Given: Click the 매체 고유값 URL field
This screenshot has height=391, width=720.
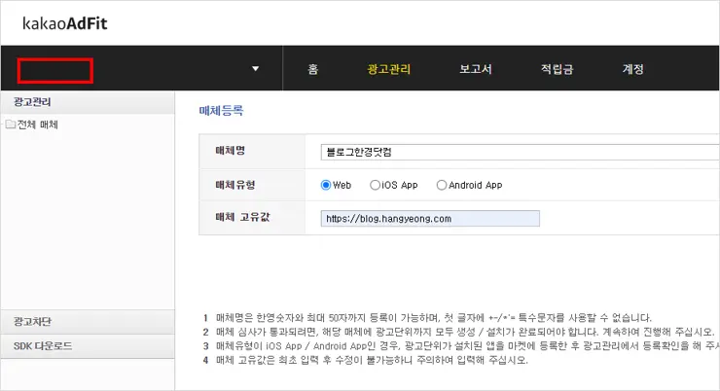Looking at the screenshot, I should click(430, 219).
